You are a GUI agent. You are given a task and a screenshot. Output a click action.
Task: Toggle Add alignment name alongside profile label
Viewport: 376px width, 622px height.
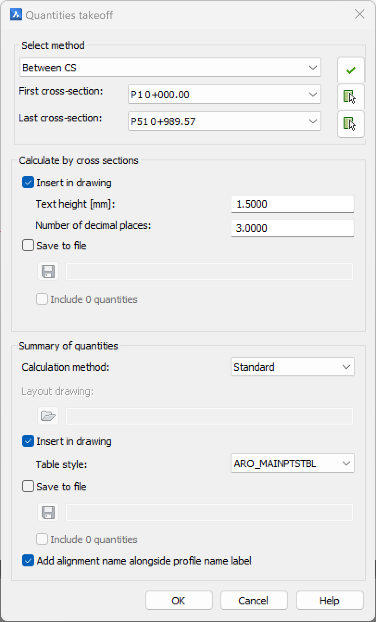(29, 561)
